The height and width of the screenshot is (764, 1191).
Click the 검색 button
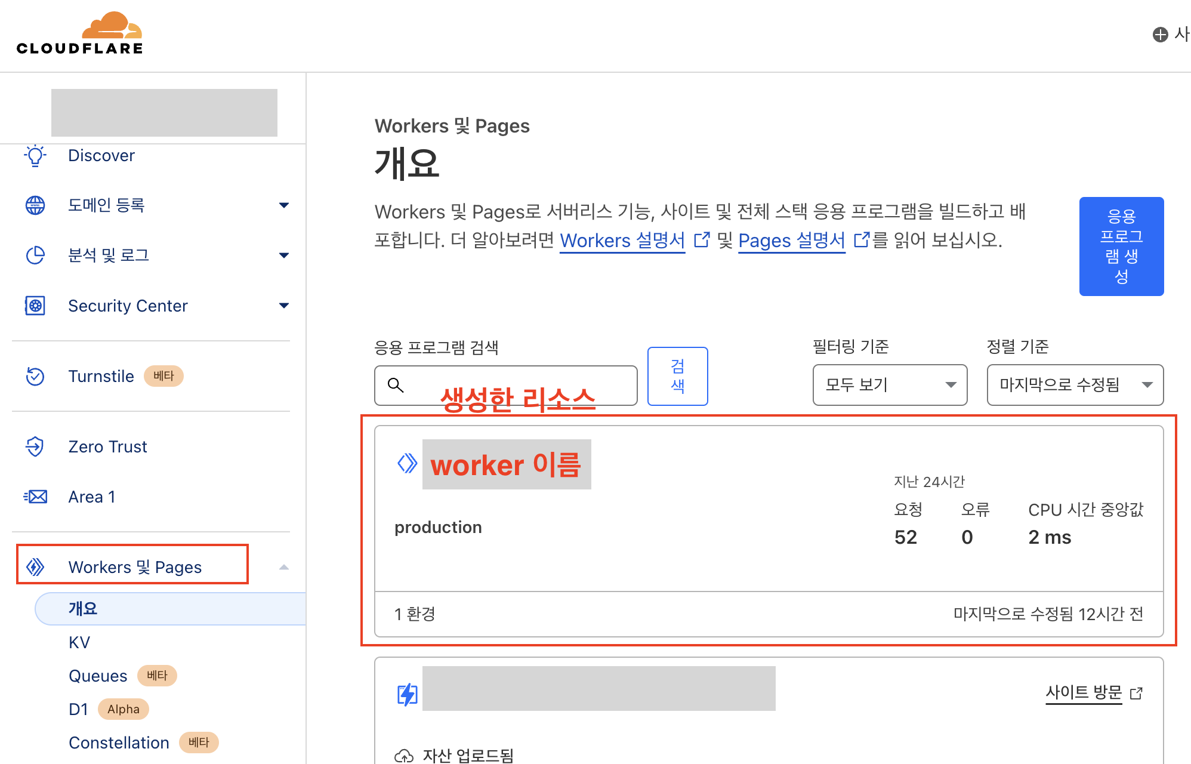point(677,376)
